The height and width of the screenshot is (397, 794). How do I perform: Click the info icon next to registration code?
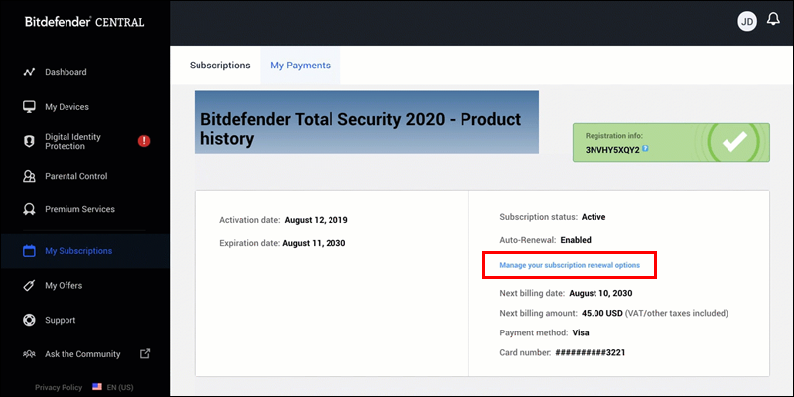click(645, 148)
